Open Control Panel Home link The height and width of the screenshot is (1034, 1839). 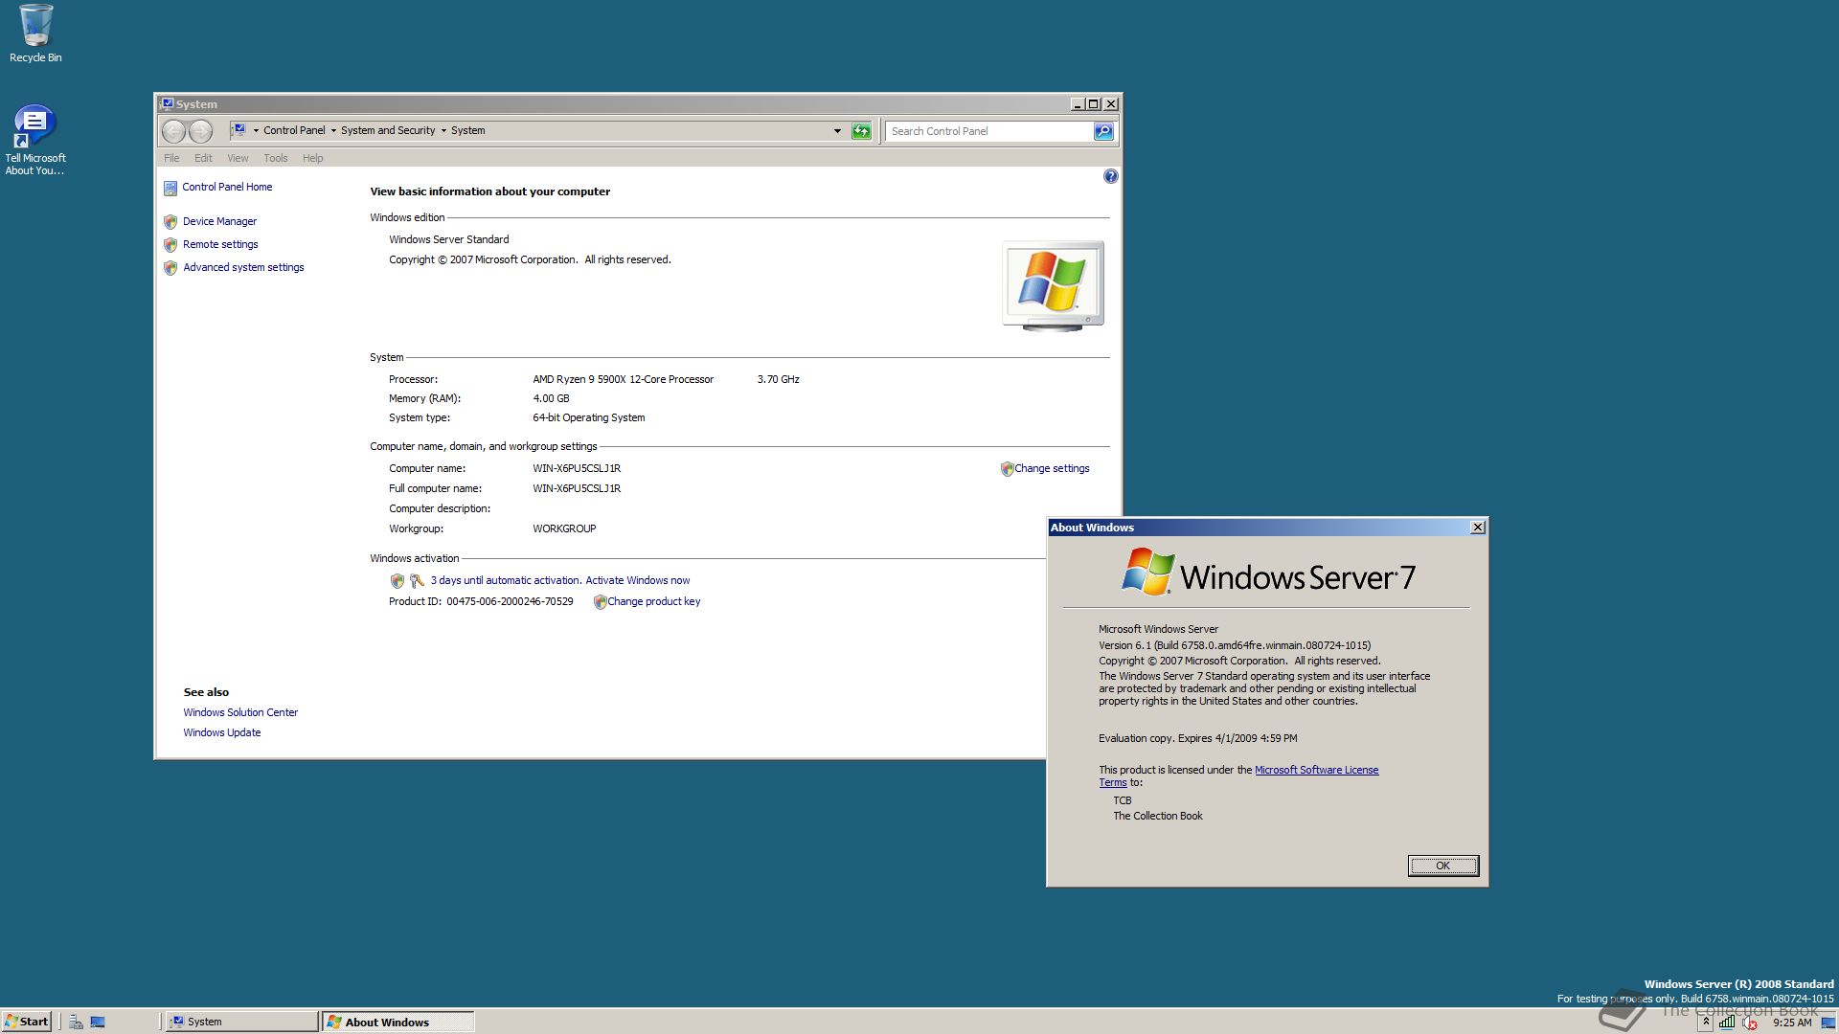[227, 187]
